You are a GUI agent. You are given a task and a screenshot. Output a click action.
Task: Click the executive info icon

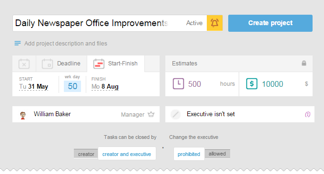pyautogui.click(x=307, y=114)
